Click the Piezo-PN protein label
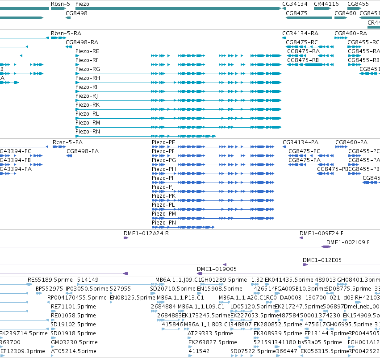This screenshot has height=358, width=380. [x=163, y=223]
